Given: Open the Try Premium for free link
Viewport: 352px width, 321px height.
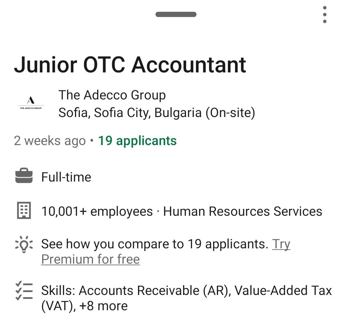Looking at the screenshot, I should click(x=91, y=259).
